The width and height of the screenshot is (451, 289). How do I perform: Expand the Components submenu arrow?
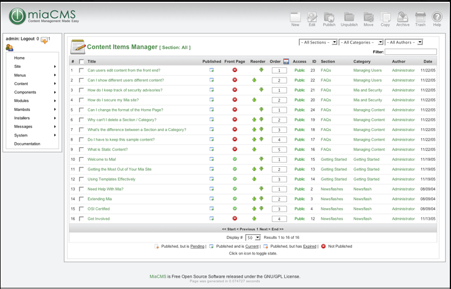click(54, 92)
